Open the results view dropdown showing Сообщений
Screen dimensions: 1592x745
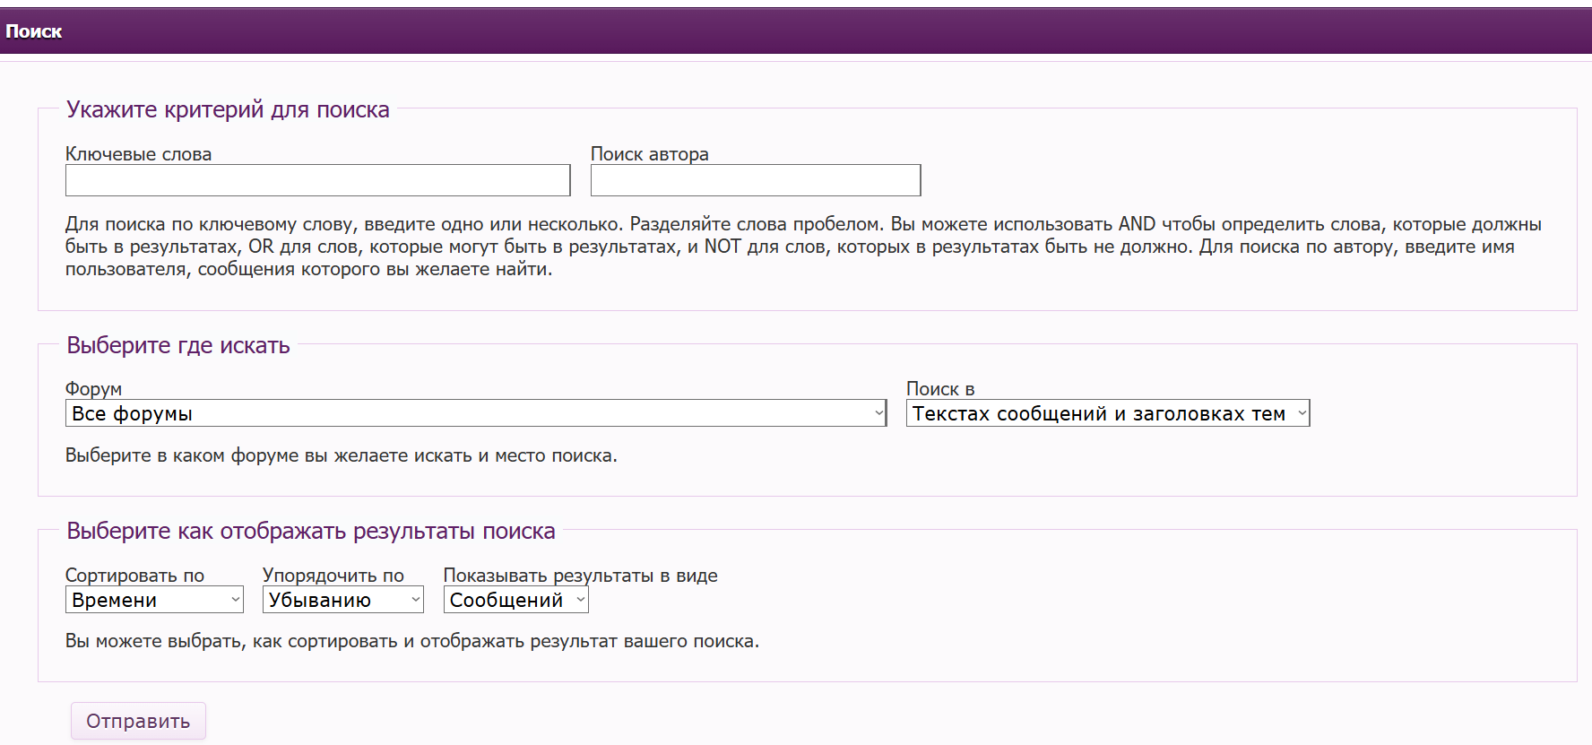tap(515, 600)
